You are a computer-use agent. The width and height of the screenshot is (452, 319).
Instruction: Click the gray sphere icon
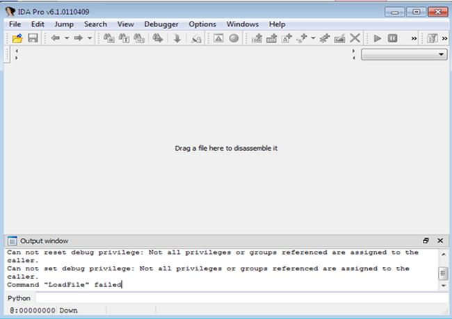(234, 38)
